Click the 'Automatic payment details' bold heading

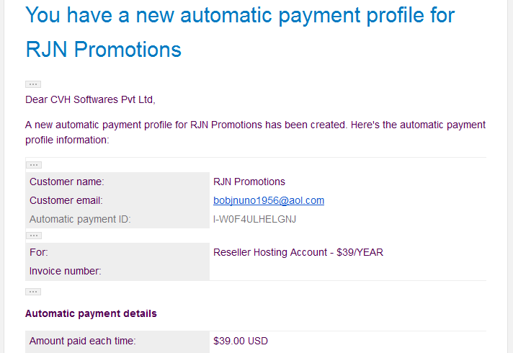[91, 313]
